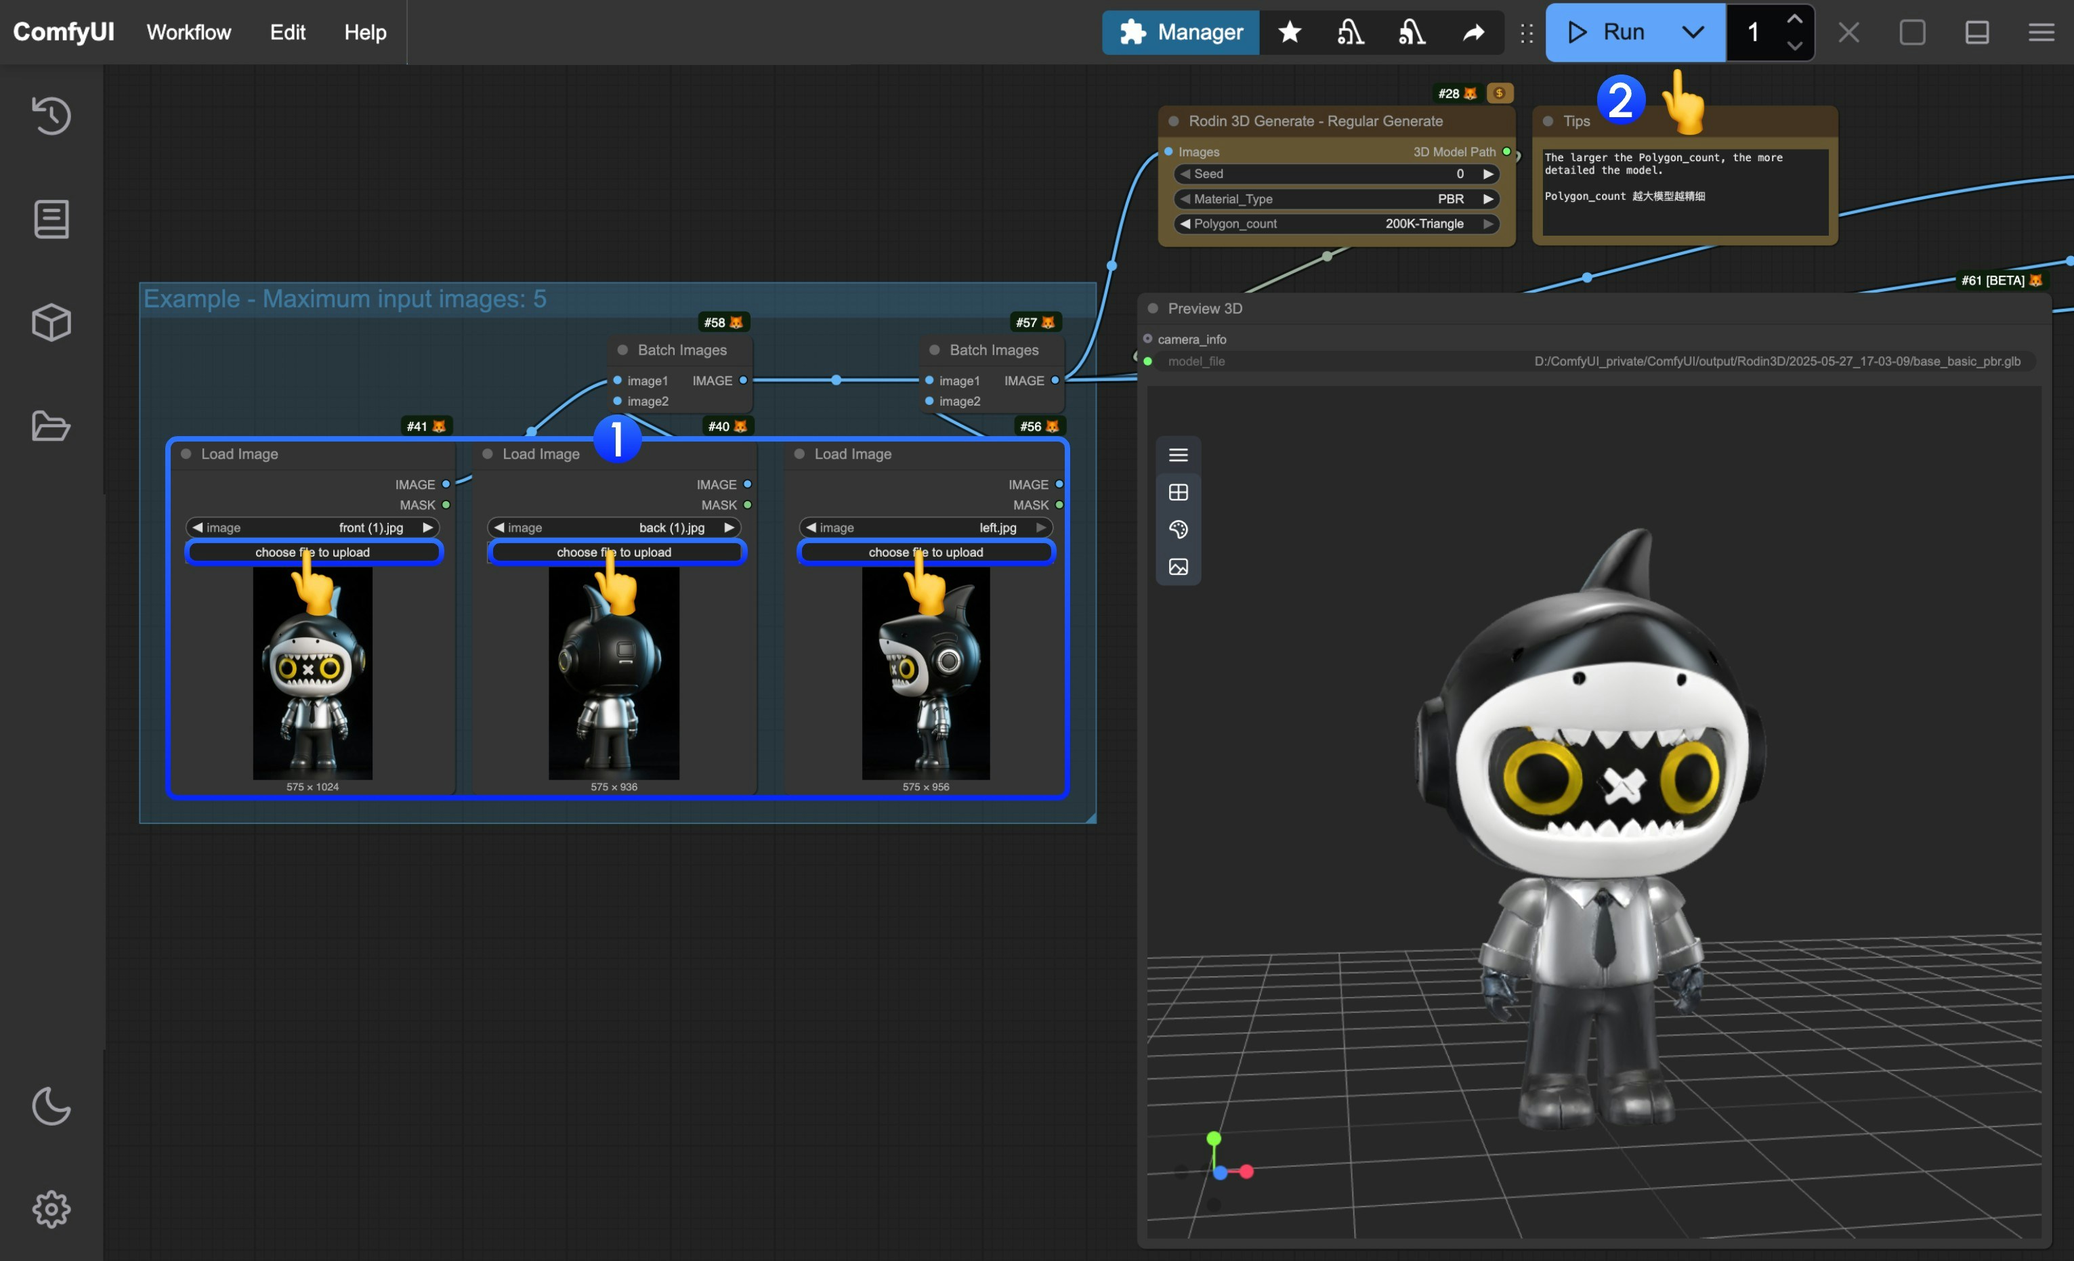Advance the image selector past front (1).jpg
The image size is (2074, 1261).
click(427, 527)
